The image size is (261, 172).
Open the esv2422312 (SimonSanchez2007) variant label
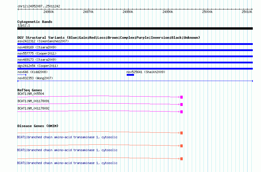pos(43,41)
